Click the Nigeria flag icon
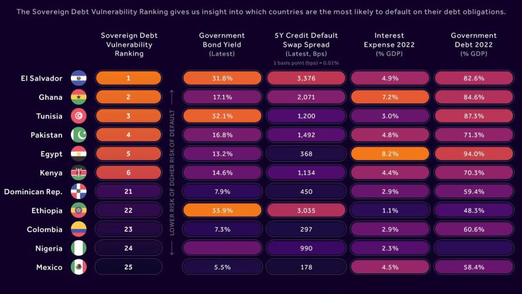Image resolution: width=522 pixels, height=294 pixels. pyautogui.click(x=79, y=248)
